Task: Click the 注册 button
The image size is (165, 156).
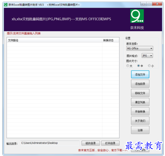Action: point(140,130)
